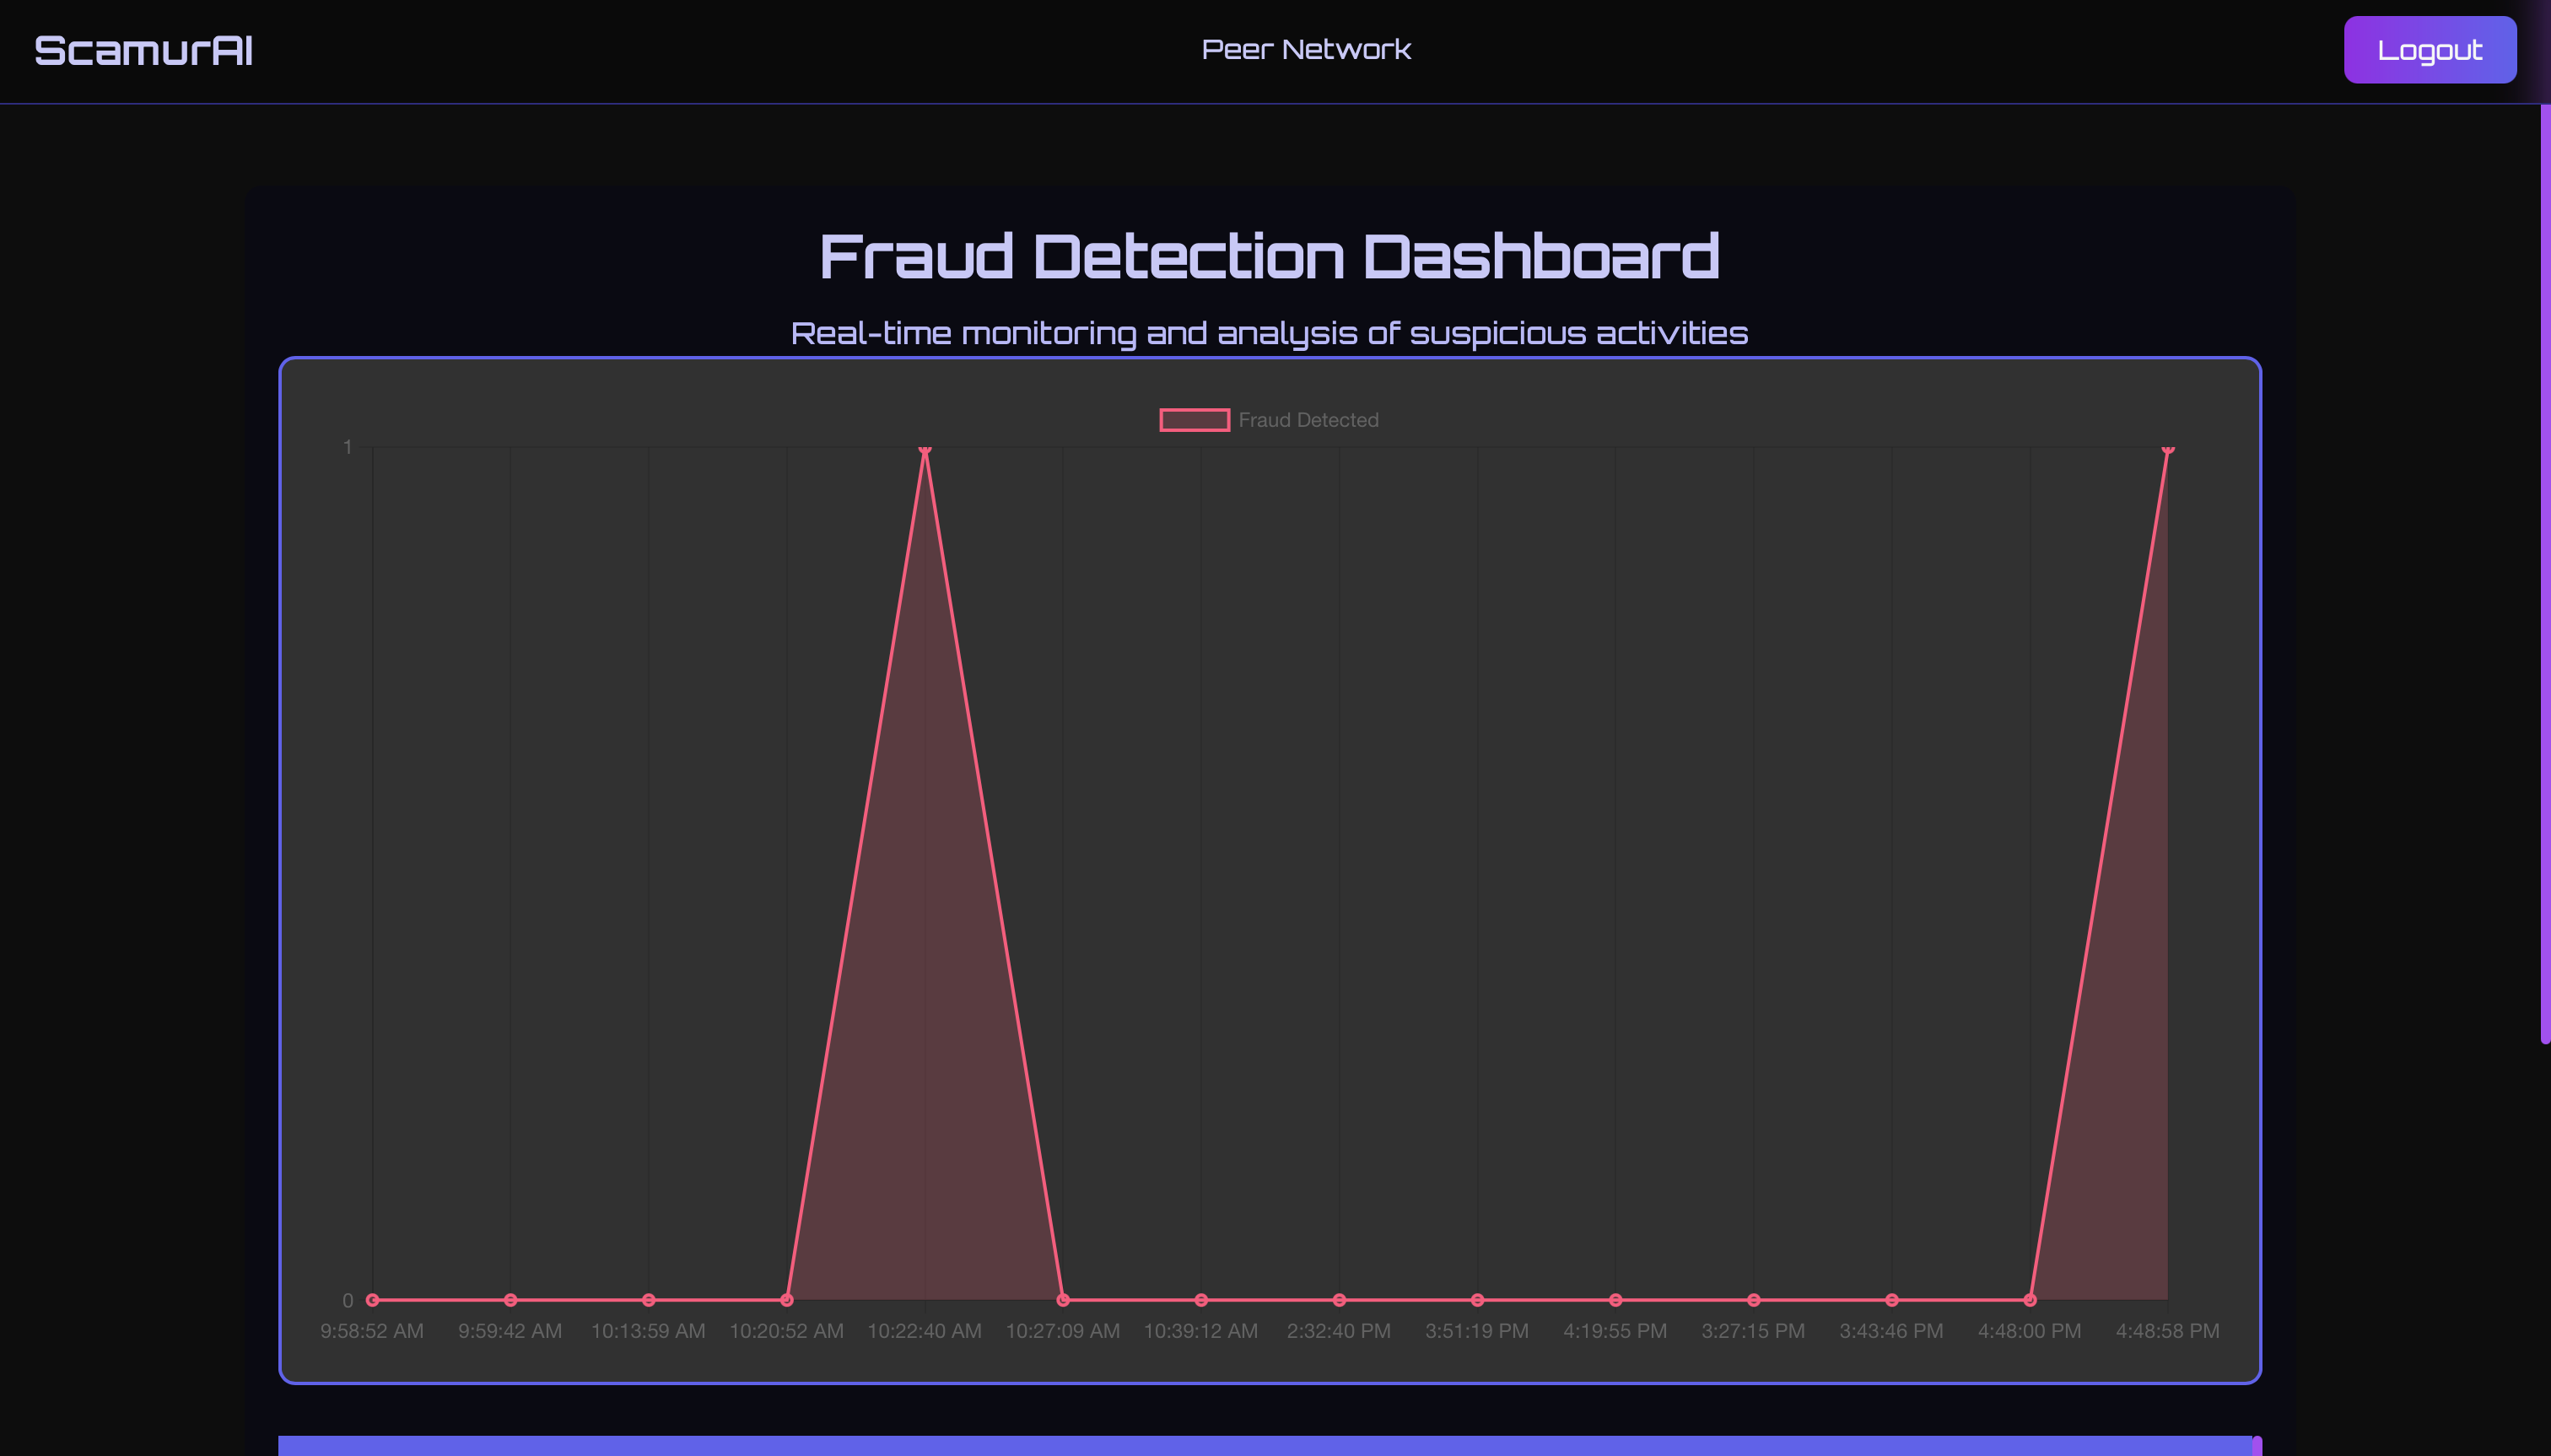The width and height of the screenshot is (2551, 1456).
Task: Click the 3:51:19 PM data point
Action: pos(1477,1300)
